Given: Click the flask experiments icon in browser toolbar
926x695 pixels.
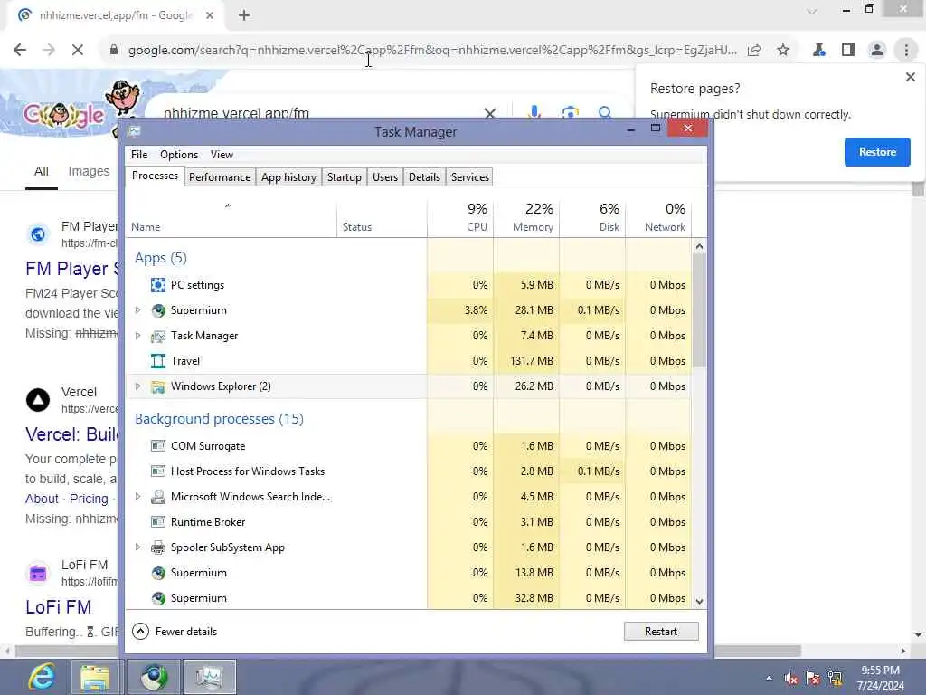Looking at the screenshot, I should click(x=819, y=51).
